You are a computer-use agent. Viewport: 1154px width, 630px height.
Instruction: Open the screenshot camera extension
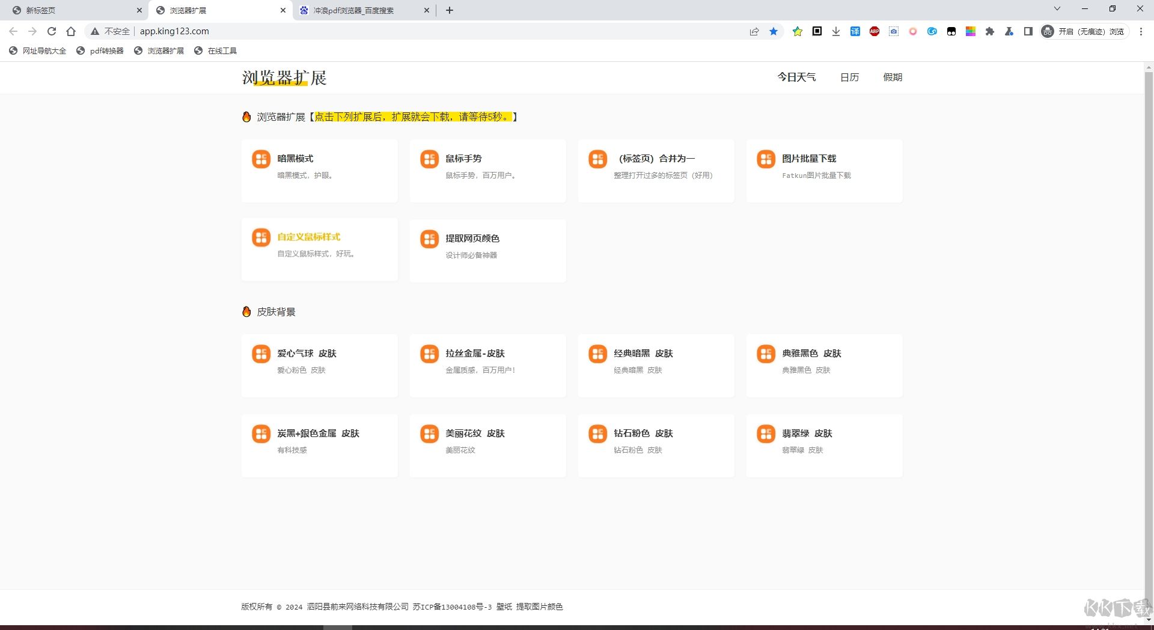(x=894, y=31)
